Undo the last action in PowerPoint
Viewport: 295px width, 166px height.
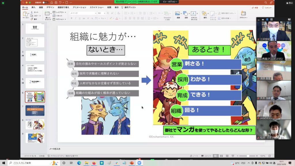[60, 3]
